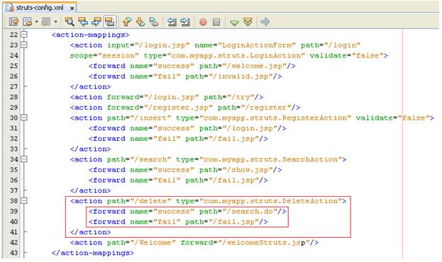Click "/login.jsp" path on line 31
Image resolution: width=442 pixels, height=262 pixels.
click(250, 128)
